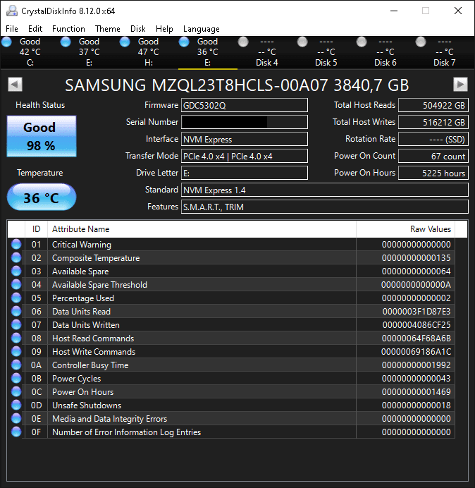Image resolution: width=475 pixels, height=488 pixels.
Task: Open the Theme menu
Action: [108, 29]
